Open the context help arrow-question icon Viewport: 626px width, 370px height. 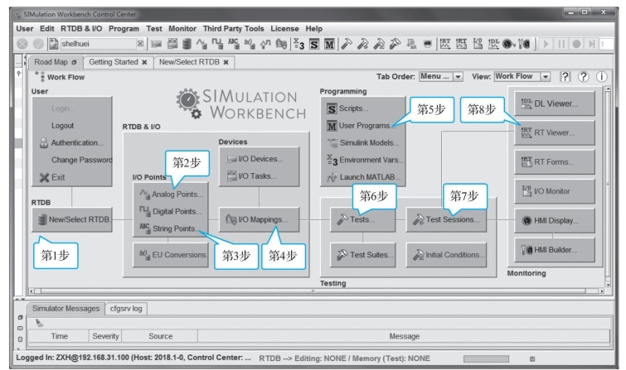[x=565, y=76]
